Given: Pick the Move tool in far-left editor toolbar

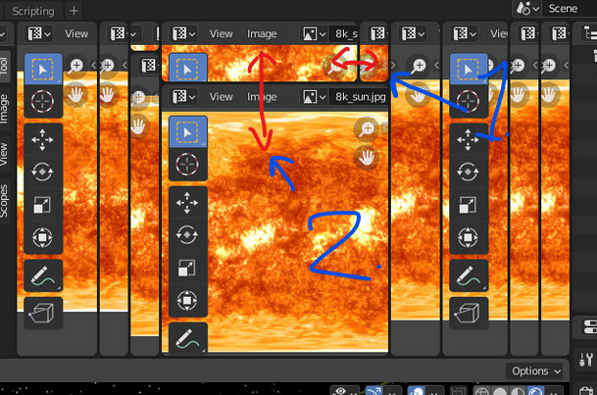Looking at the screenshot, I should (43, 139).
